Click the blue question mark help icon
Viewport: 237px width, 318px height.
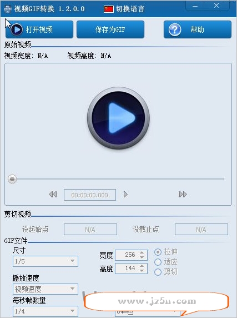175,29
